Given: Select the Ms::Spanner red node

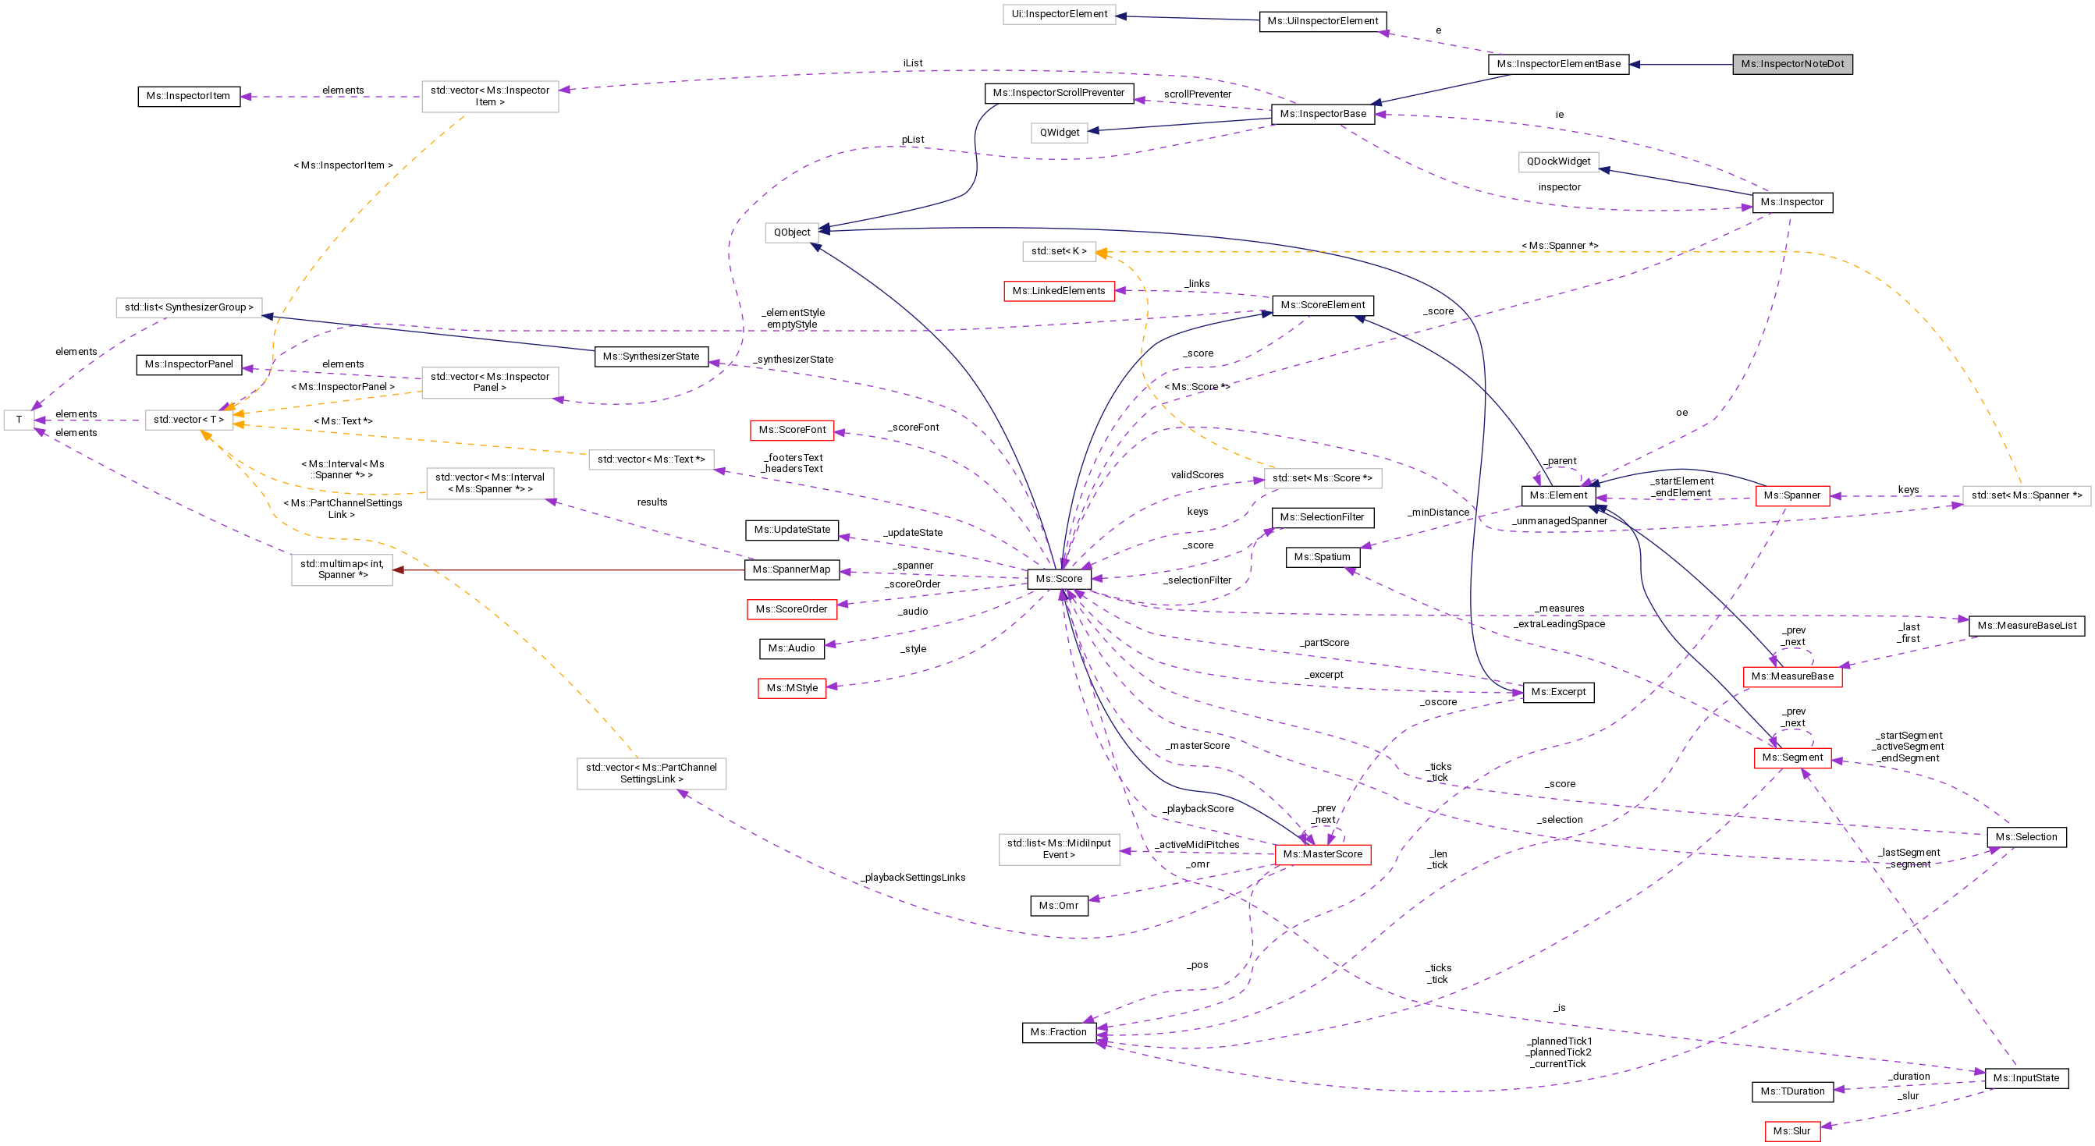Looking at the screenshot, I should coord(1792,495).
